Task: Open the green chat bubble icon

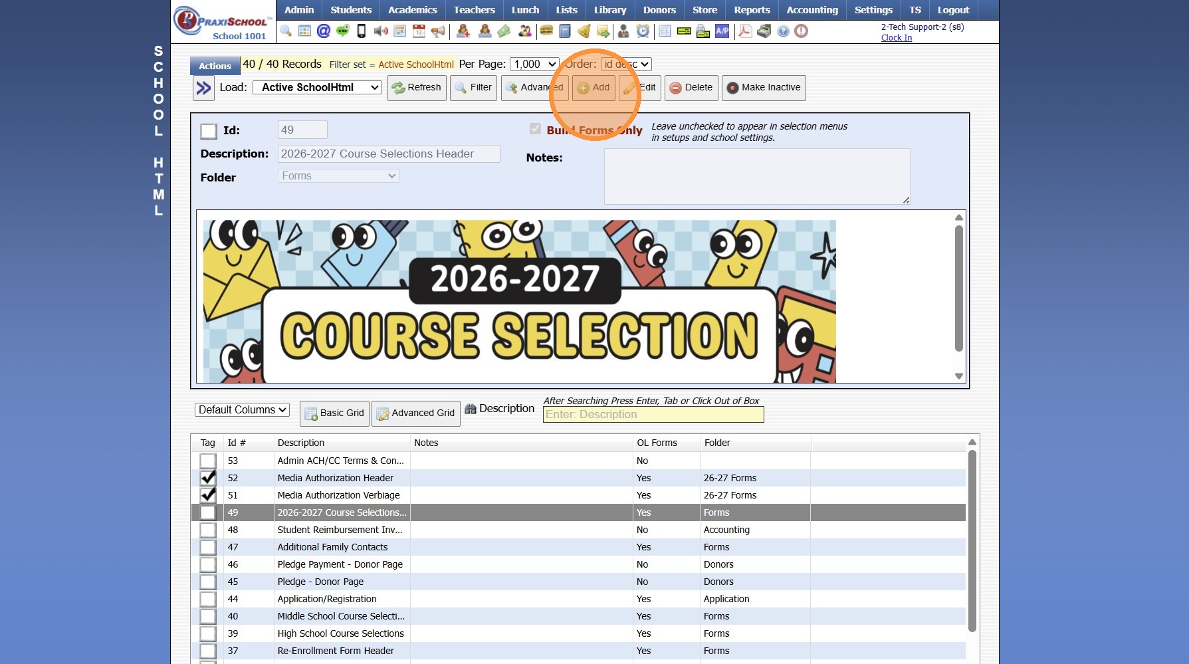Action: pos(343,31)
